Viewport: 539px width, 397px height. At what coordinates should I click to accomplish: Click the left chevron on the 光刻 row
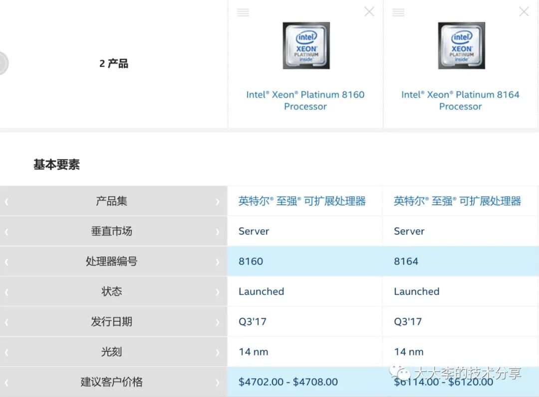(x=6, y=352)
